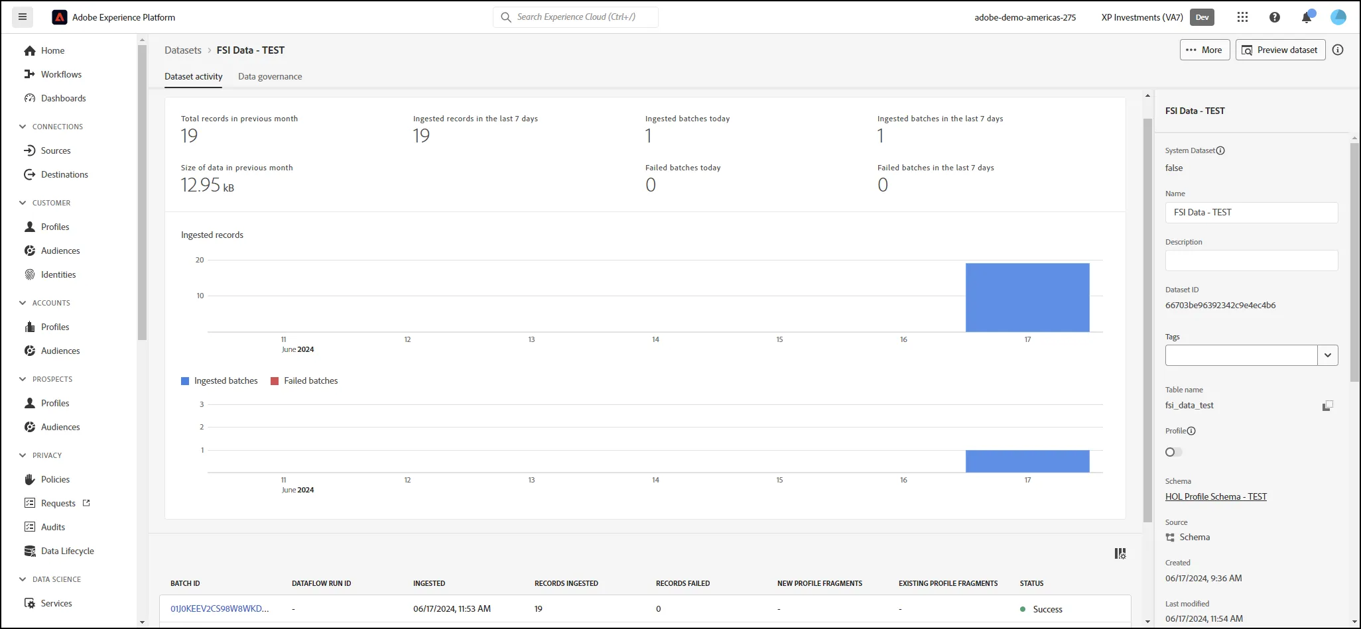Open the user profile avatar
Viewport: 1361px width, 629px height.
tap(1338, 17)
